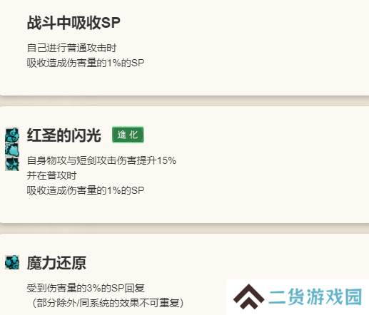Select the 魔力还原 skill title
This screenshot has width=369, height=315.
pos(56,263)
